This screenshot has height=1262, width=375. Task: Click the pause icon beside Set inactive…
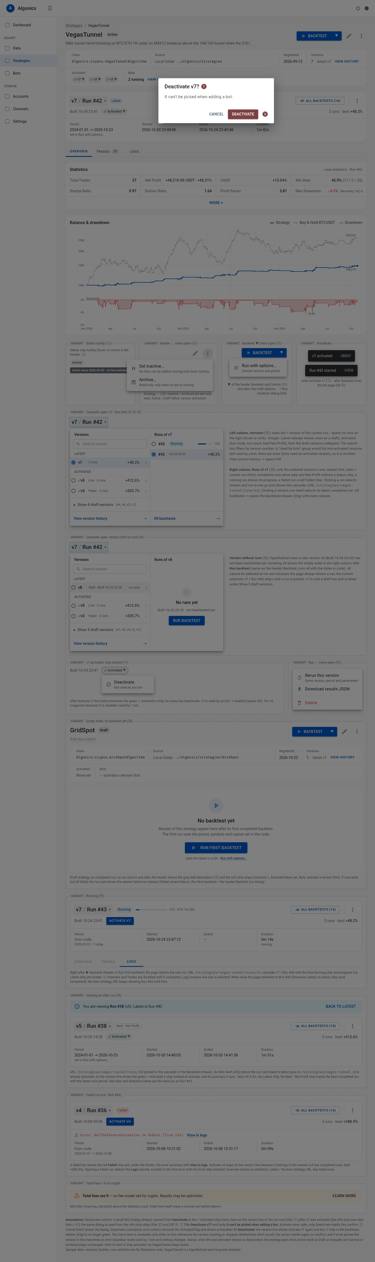(x=133, y=368)
